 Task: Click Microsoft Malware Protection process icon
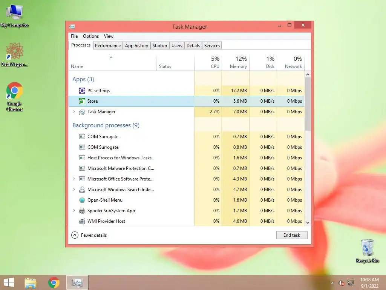(x=82, y=168)
